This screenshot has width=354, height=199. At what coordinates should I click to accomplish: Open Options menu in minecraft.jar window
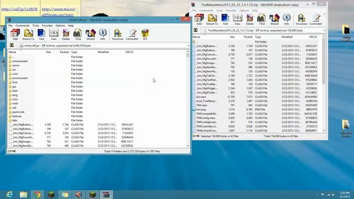[60, 26]
